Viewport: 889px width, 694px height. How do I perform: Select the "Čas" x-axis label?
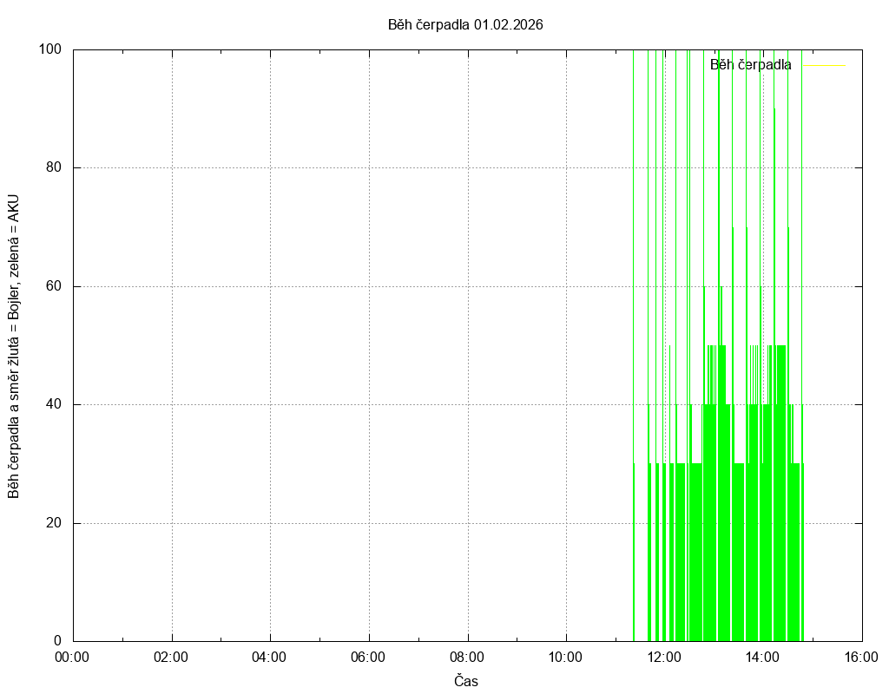click(466, 681)
